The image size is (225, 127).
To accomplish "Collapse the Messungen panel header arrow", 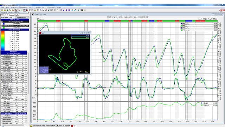I will [28, 13].
